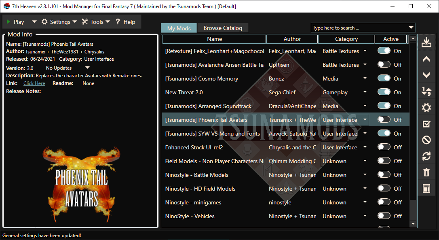Open the No Updates dropdown in Mod Info
This screenshot has width=439, height=240.
[87, 68]
